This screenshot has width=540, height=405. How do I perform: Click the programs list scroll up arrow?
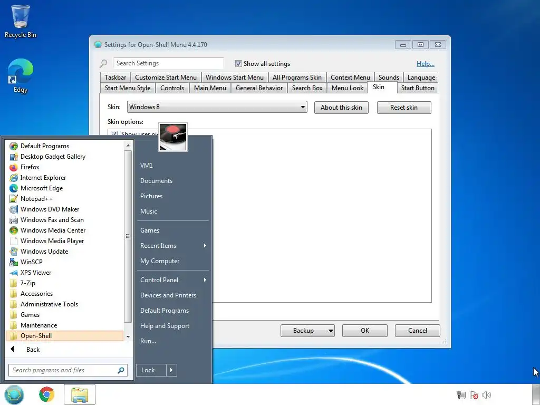(128, 146)
